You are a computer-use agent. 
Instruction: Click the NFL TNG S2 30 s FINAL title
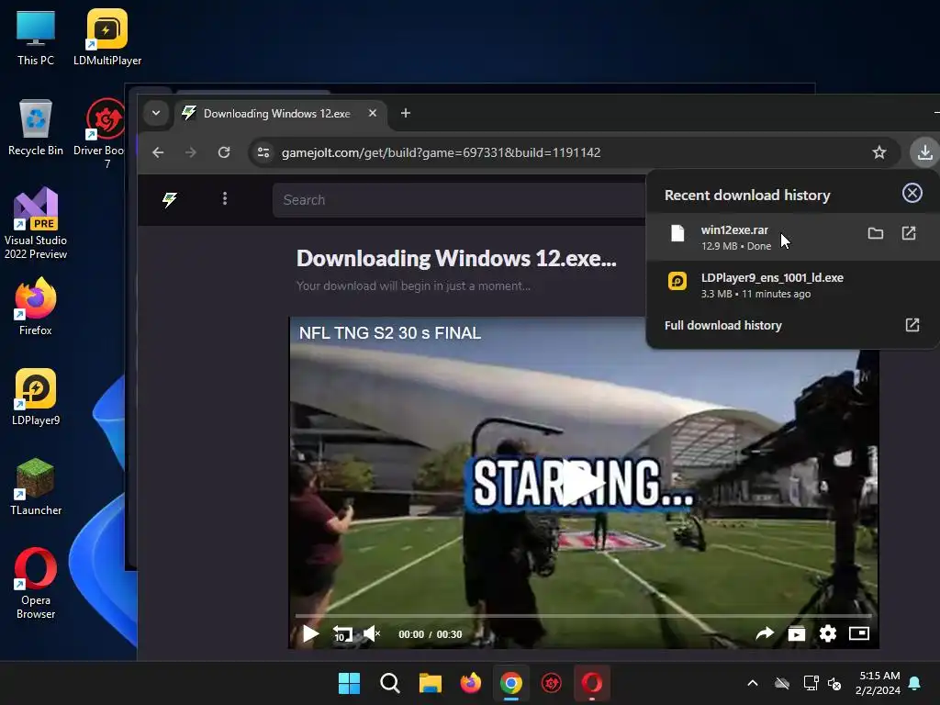389,332
